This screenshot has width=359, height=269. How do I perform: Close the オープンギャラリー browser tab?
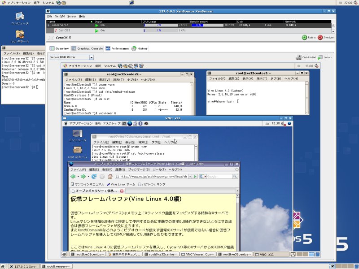point(122,191)
